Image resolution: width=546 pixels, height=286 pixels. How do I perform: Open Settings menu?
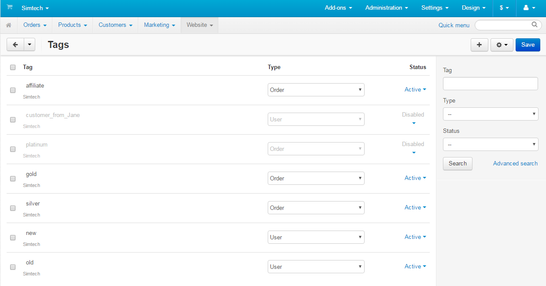coord(435,8)
